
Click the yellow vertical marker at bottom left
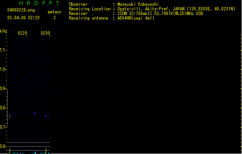click(10, 151)
